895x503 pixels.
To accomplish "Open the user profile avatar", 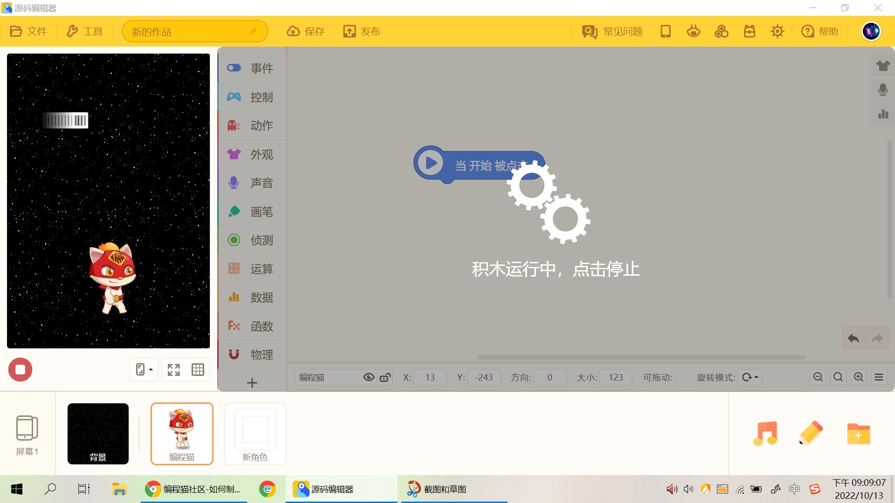I will pyautogui.click(x=871, y=31).
